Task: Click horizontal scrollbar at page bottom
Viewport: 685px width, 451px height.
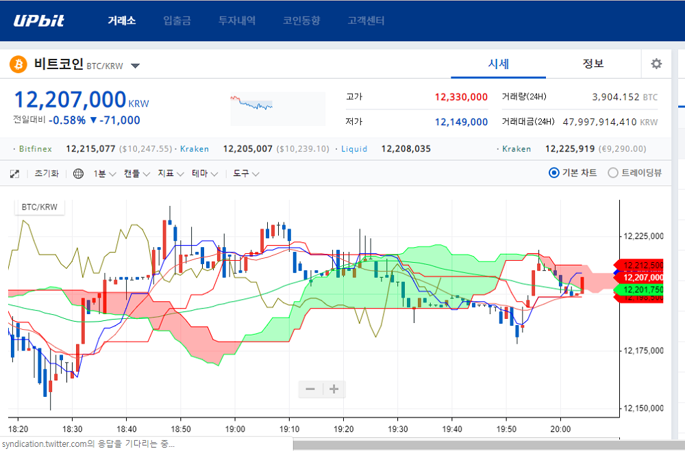Action: 489,446
